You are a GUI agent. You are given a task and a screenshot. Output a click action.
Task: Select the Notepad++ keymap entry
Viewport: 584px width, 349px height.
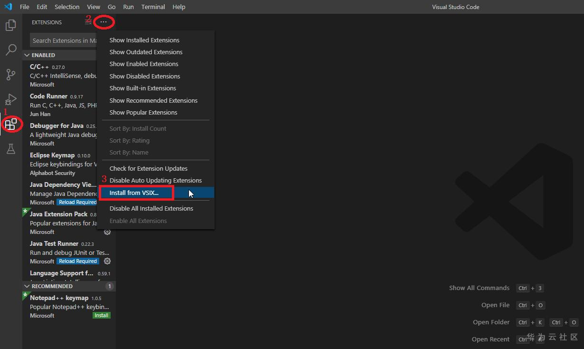click(69, 307)
